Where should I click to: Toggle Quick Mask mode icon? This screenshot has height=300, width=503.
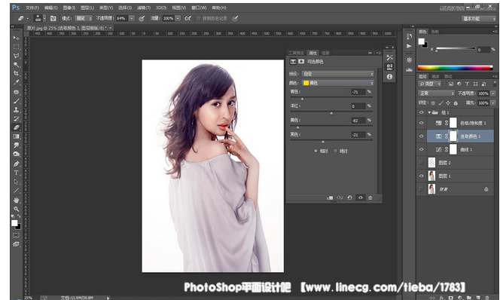[16, 235]
